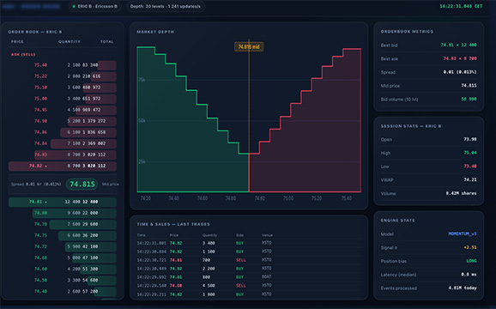
Task: Select the 75.40 ask price row
Action: pyautogui.click(x=63, y=65)
